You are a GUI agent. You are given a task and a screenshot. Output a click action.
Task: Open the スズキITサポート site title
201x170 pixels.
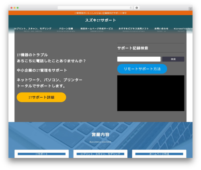coord(100,20)
